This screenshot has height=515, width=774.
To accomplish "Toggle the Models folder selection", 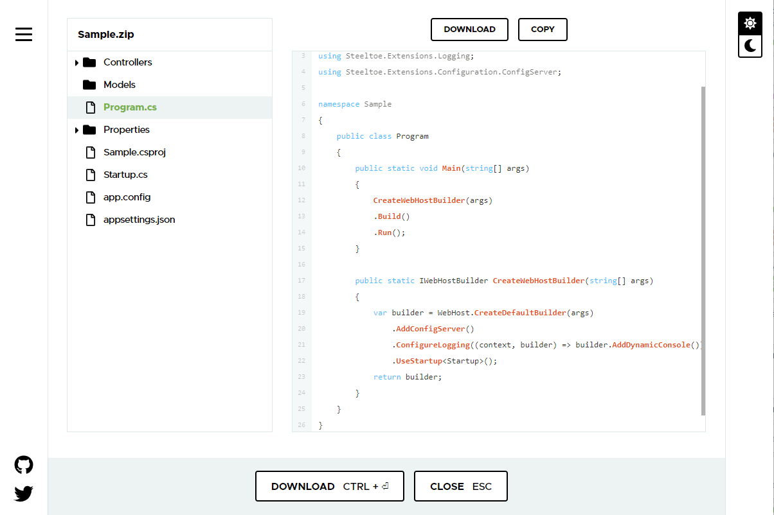I will [x=120, y=84].
